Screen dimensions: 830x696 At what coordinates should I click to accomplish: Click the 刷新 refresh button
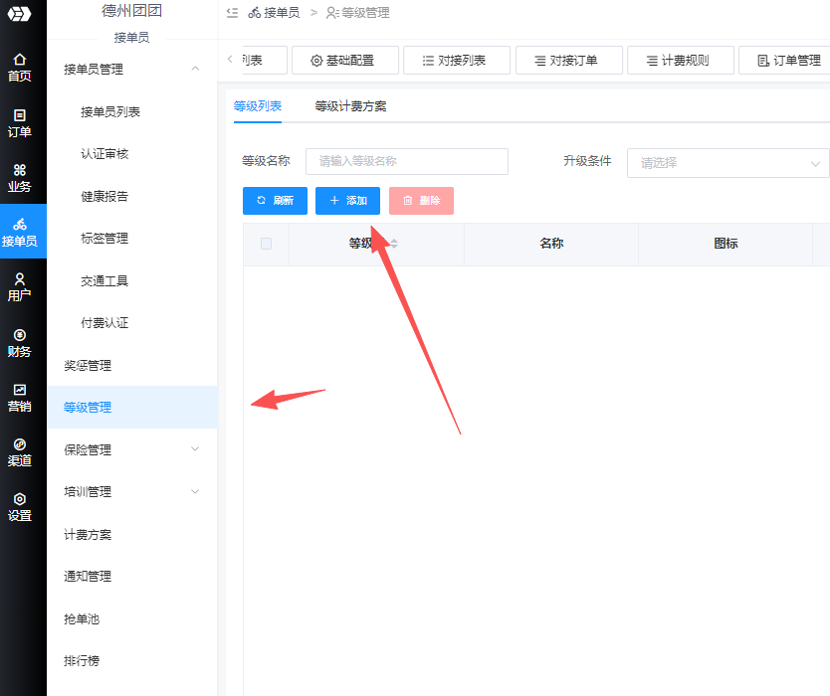(275, 201)
